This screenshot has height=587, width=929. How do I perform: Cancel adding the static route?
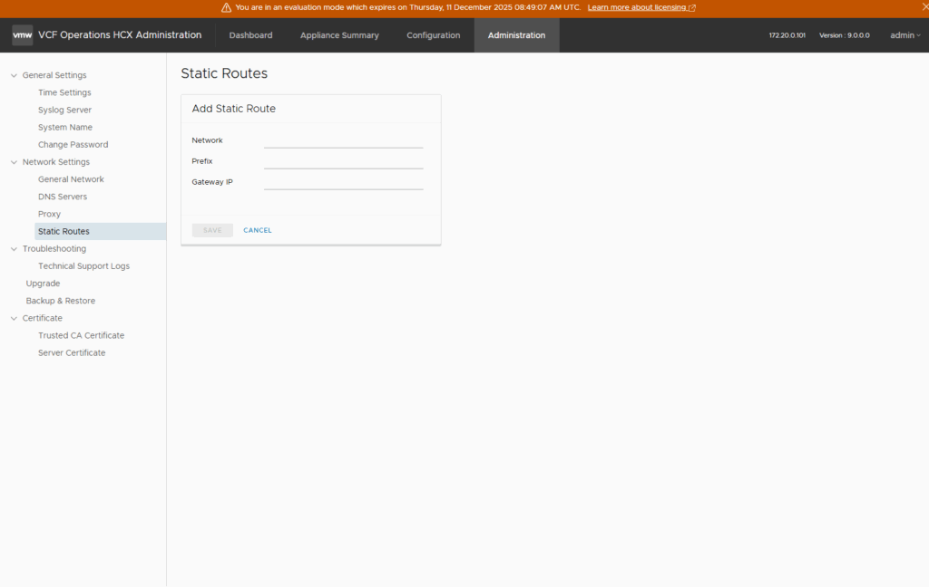[x=258, y=230]
